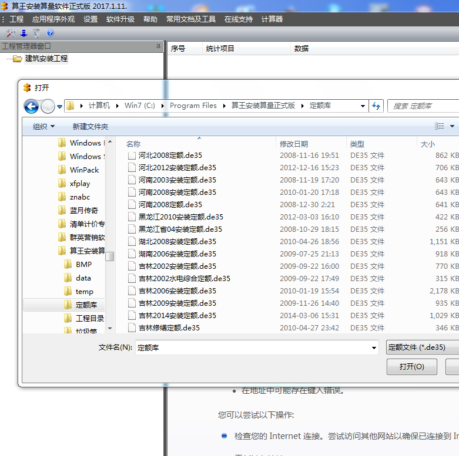
Task: Select file 河南2003安装定额.de35
Action: click(177, 180)
